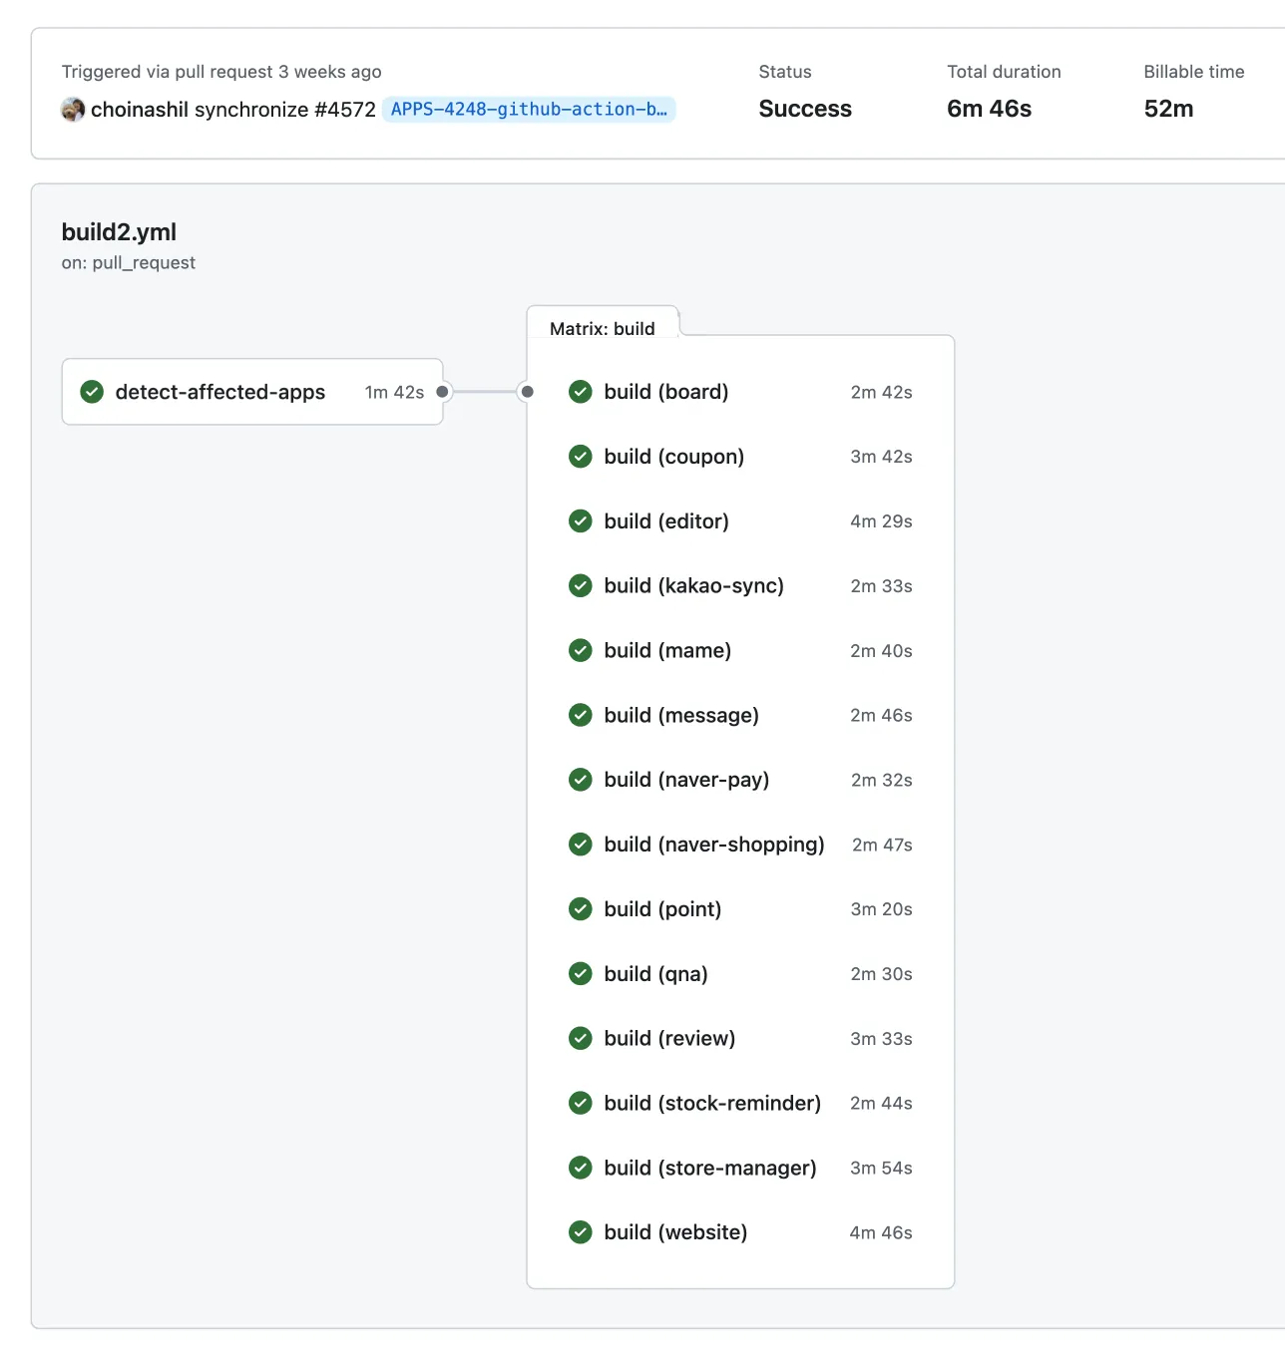This screenshot has width=1285, height=1361.
Task: Click the choinashil user avatar
Action: (73, 110)
